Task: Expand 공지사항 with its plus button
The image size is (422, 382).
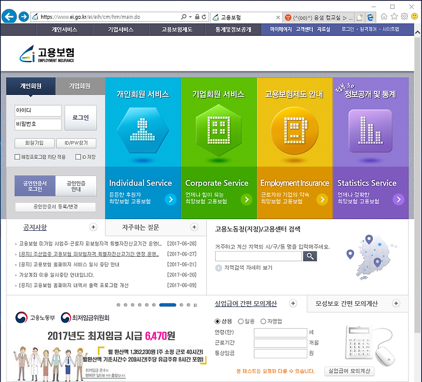Action: tap(93, 227)
